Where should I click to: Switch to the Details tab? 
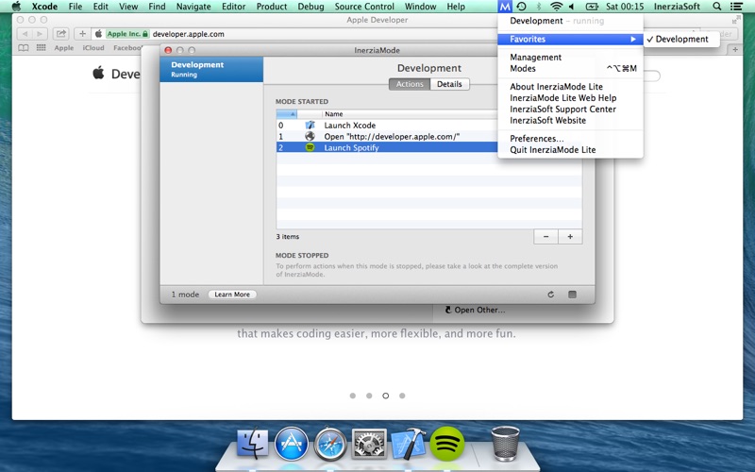pyautogui.click(x=449, y=84)
